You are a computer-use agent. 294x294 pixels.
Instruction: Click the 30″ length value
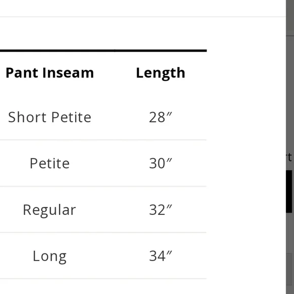tap(160, 164)
